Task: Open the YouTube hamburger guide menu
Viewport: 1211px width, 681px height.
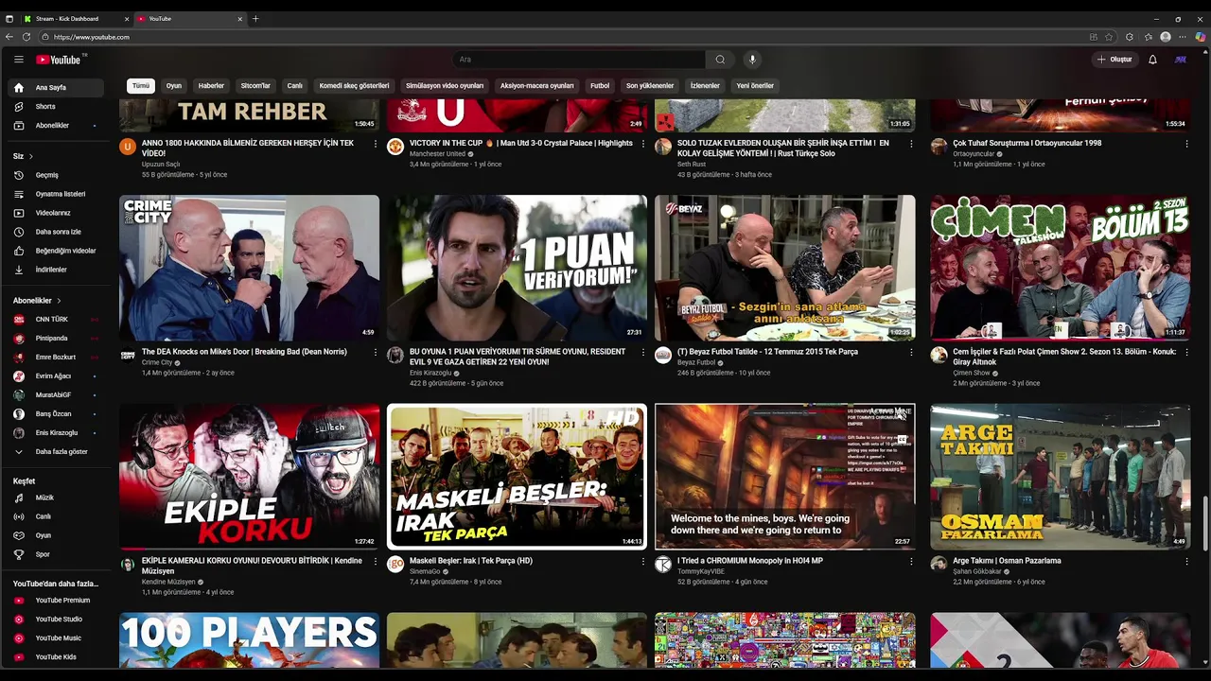Action: click(x=18, y=60)
